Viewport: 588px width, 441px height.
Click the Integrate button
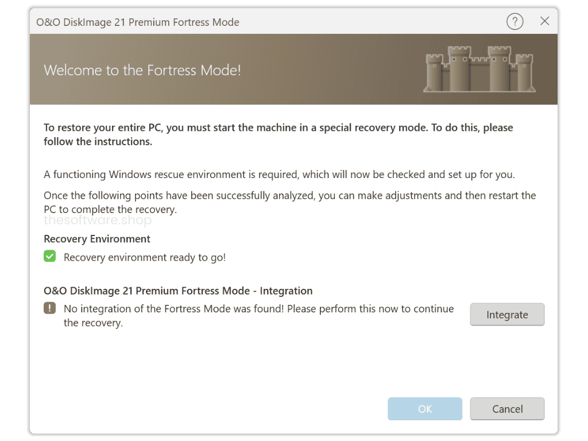(x=507, y=315)
